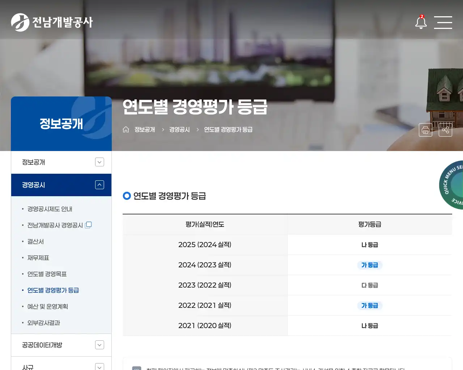Open the notification bell icon
Image resolution: width=463 pixels, height=370 pixels.
tap(421, 22)
